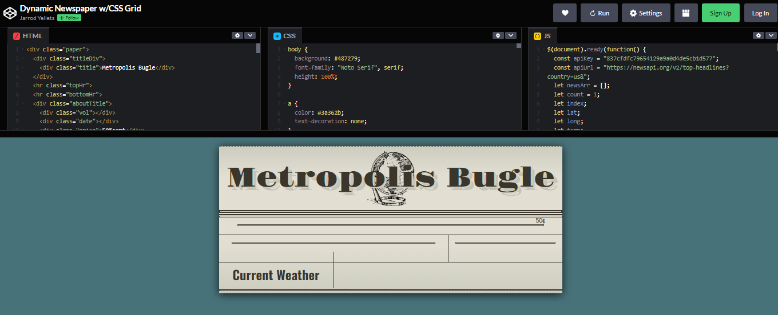The image size is (778, 315).
Task: Click the const apiKey line in JS
Action: (636, 59)
